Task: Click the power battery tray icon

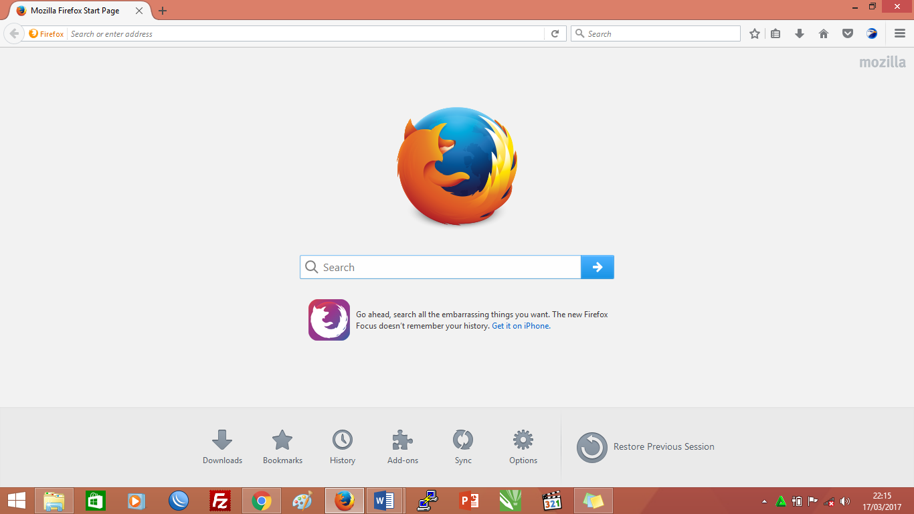Action: 797,501
